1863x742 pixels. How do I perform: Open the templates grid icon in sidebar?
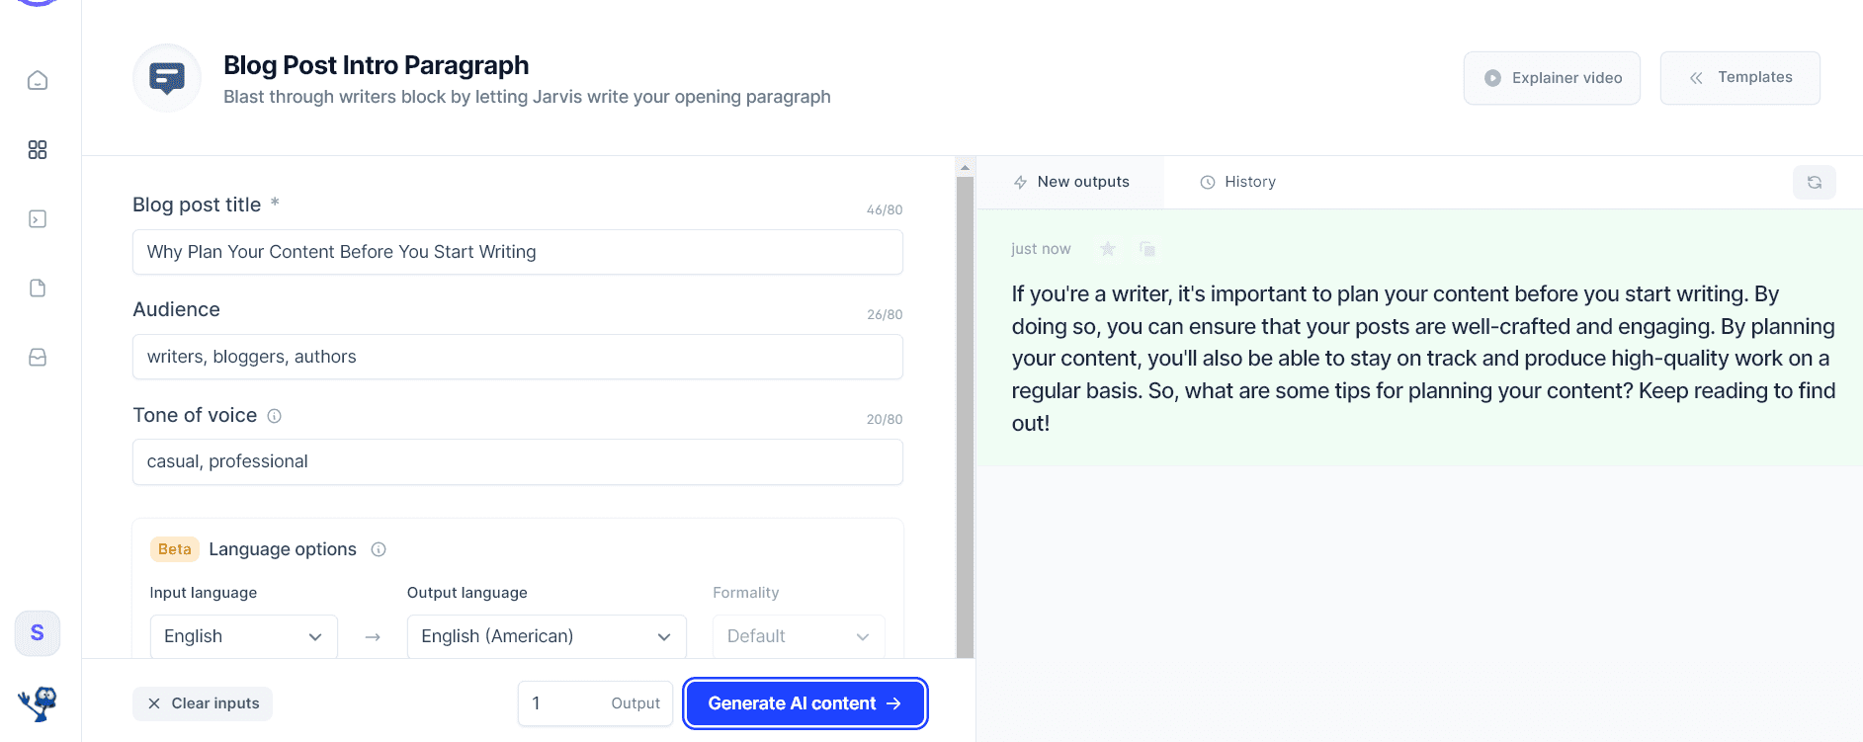tap(38, 149)
